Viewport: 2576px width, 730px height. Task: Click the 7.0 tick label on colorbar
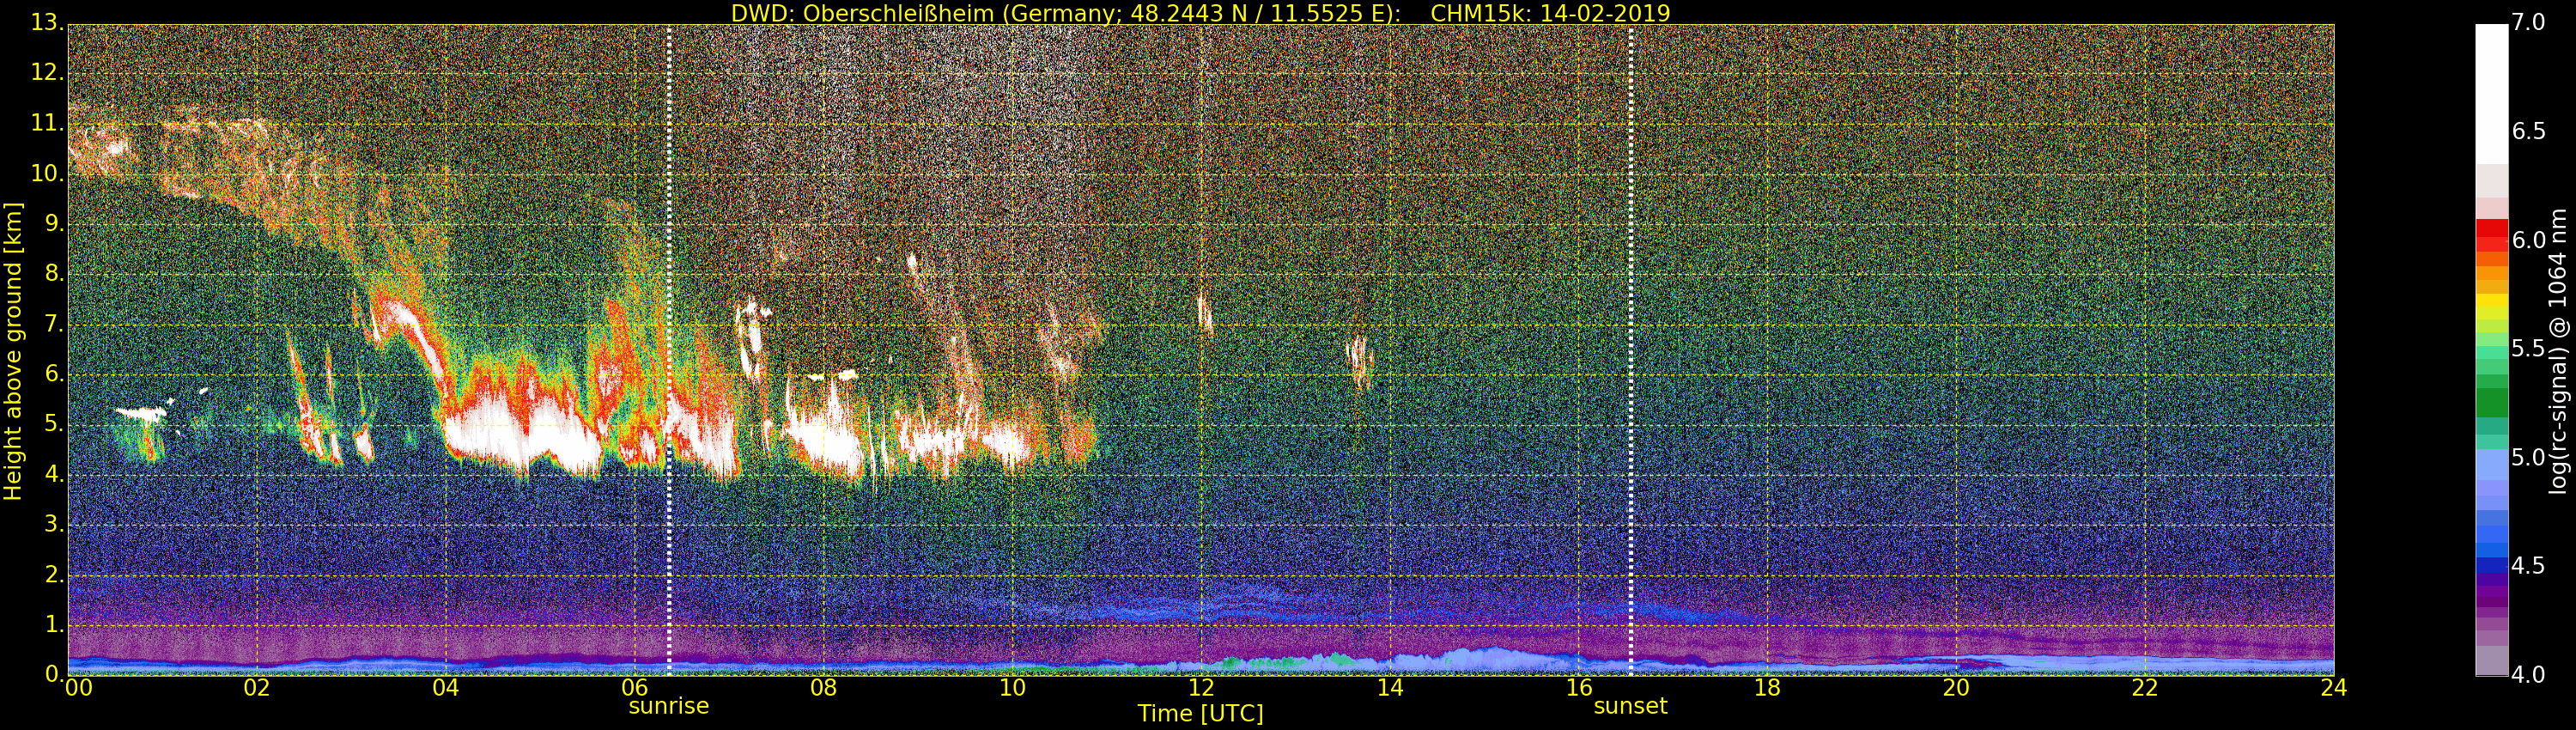[x=2528, y=23]
